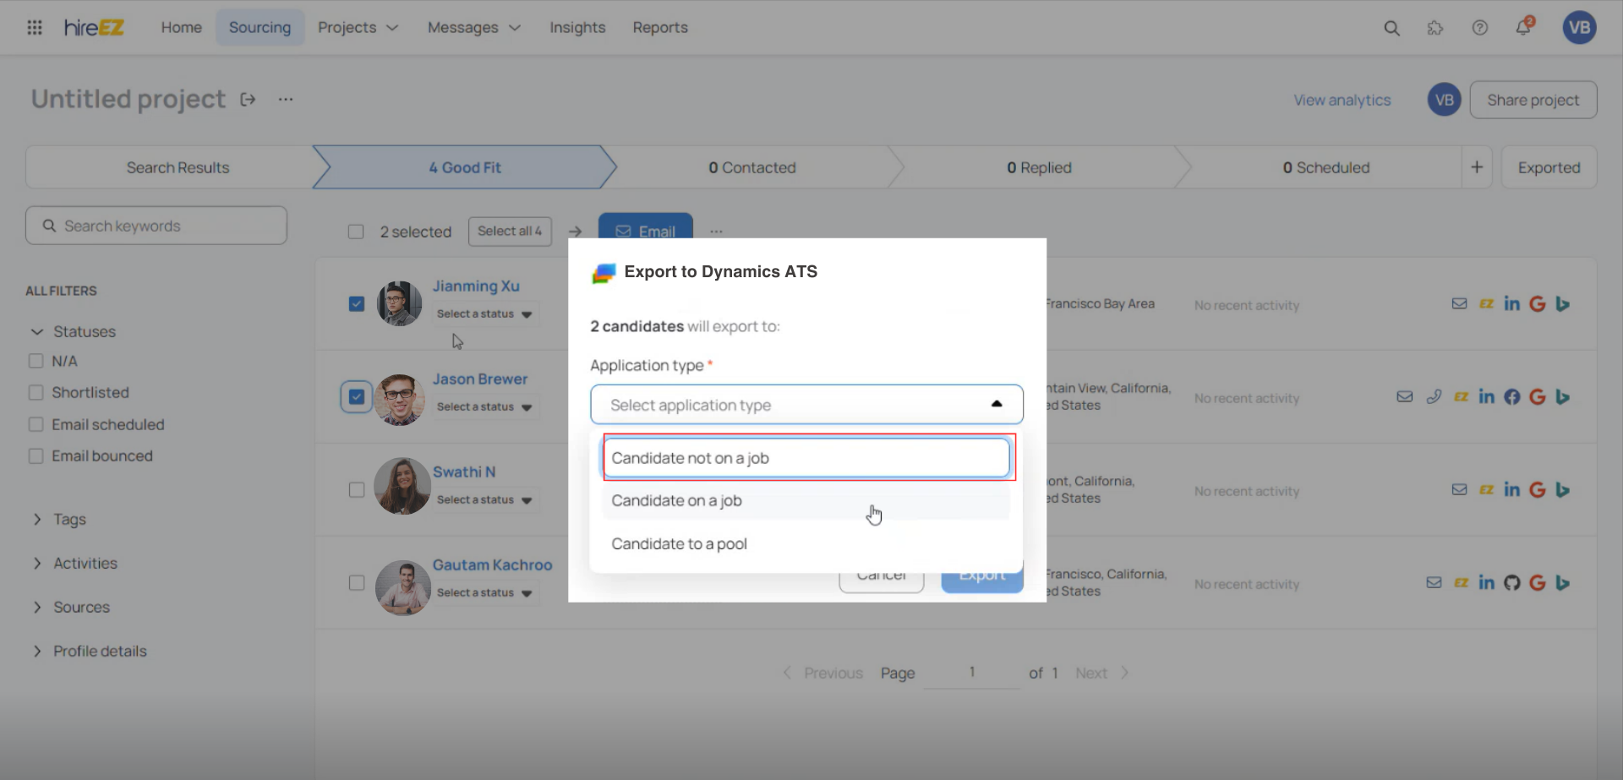This screenshot has height=780, width=1623.
Task: Open LinkedIn icon for Jianming Xu
Action: tap(1511, 303)
